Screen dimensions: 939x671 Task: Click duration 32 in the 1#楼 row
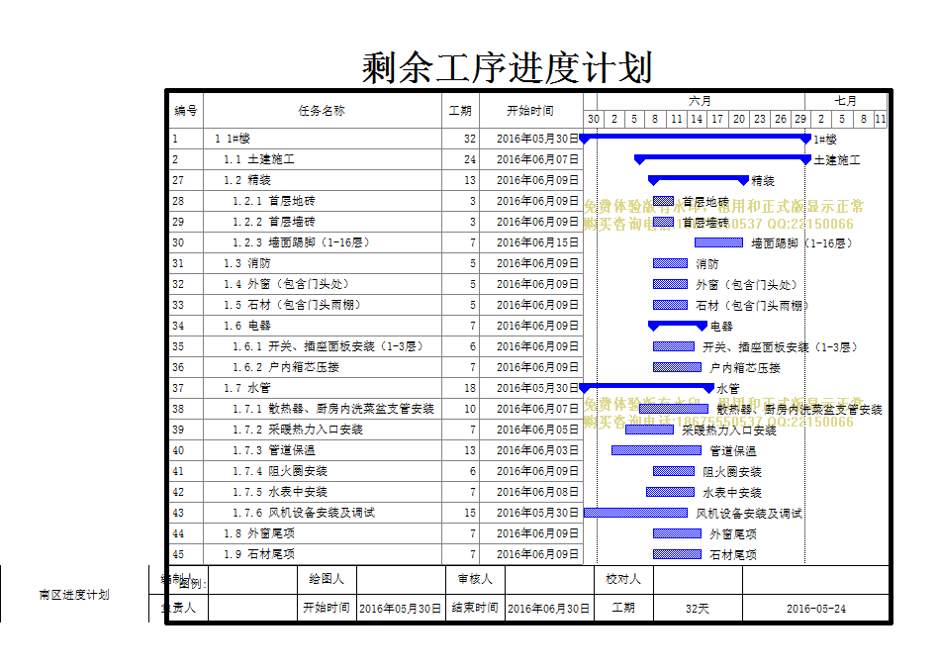pos(469,139)
